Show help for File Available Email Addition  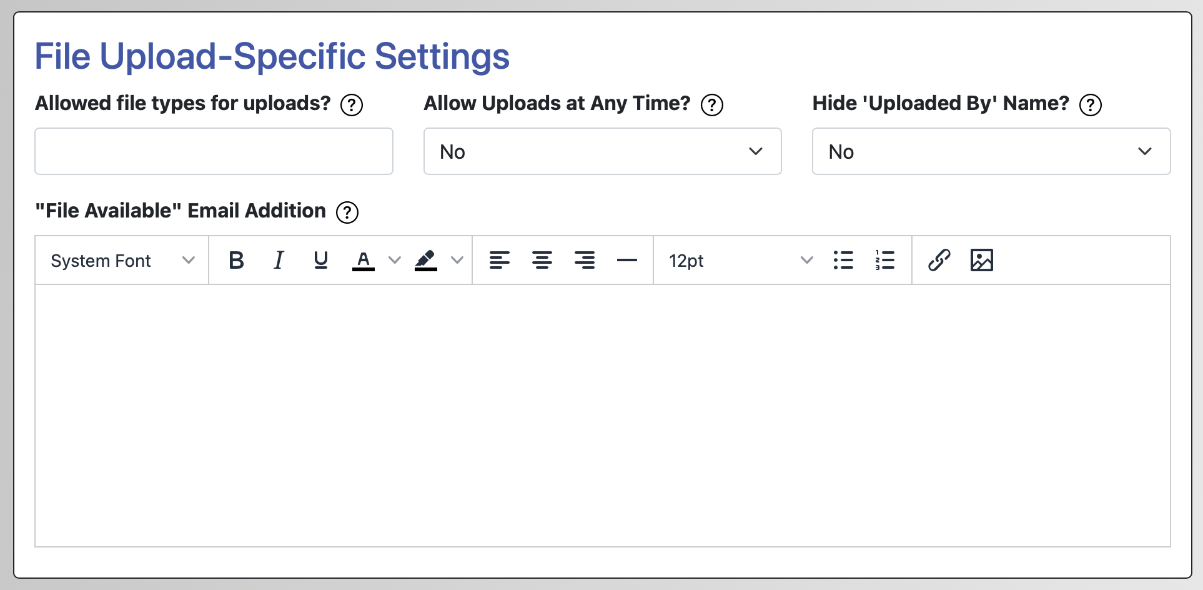click(347, 212)
